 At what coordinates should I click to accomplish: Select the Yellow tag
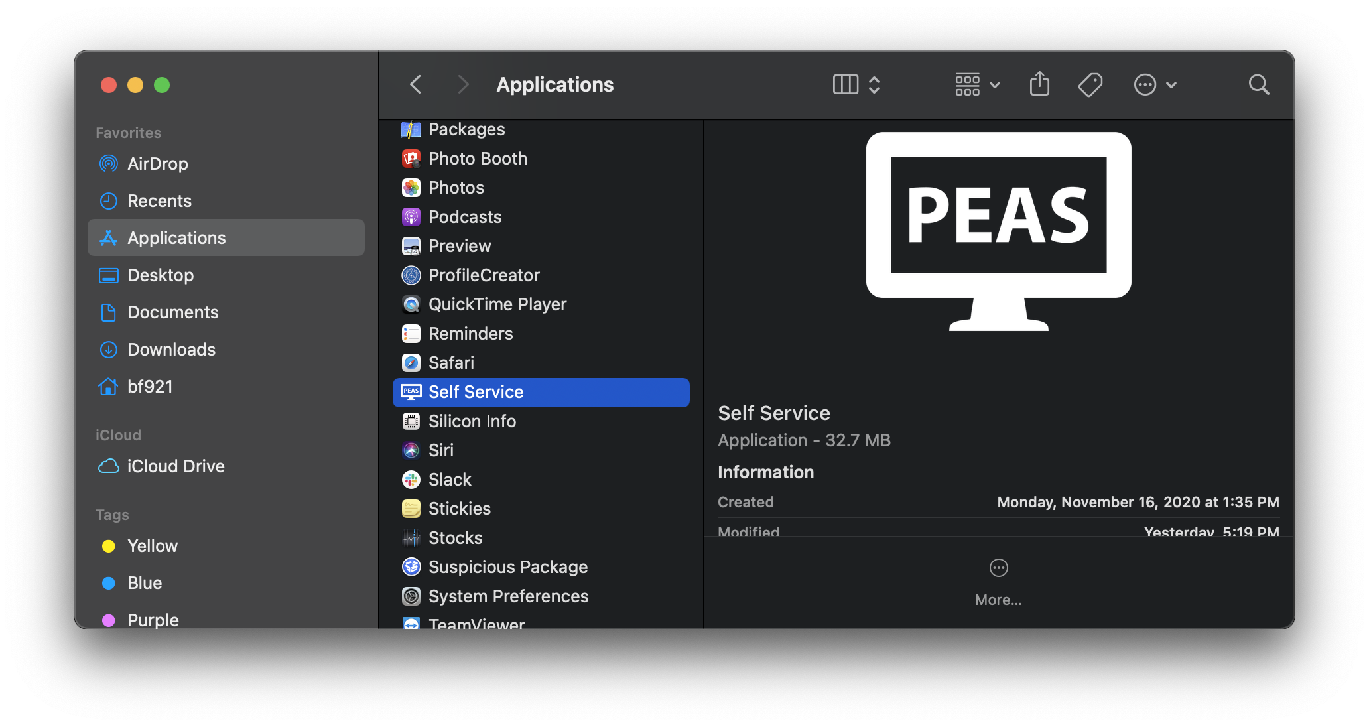click(x=153, y=546)
